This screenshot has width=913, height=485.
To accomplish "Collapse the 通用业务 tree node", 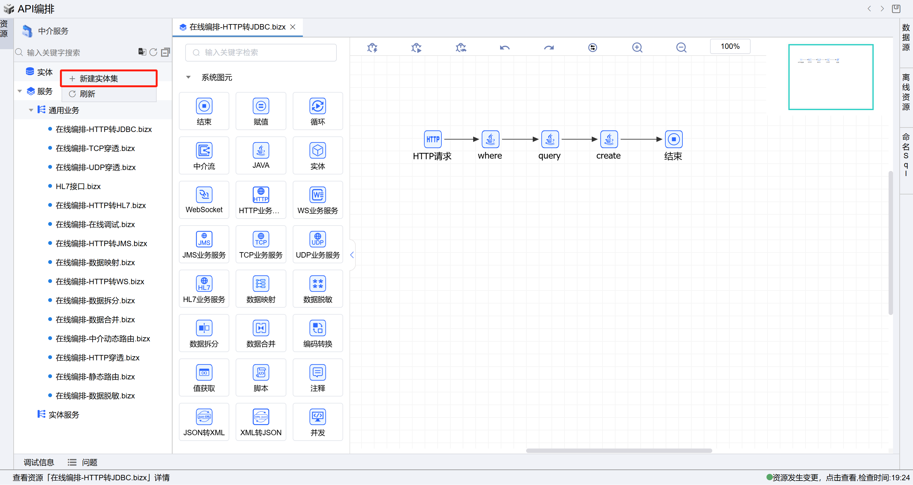I will [x=31, y=110].
